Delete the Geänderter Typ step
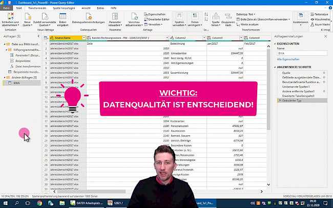Image resolution: width=333 pixels, height=208 pixels. tap(280, 100)
